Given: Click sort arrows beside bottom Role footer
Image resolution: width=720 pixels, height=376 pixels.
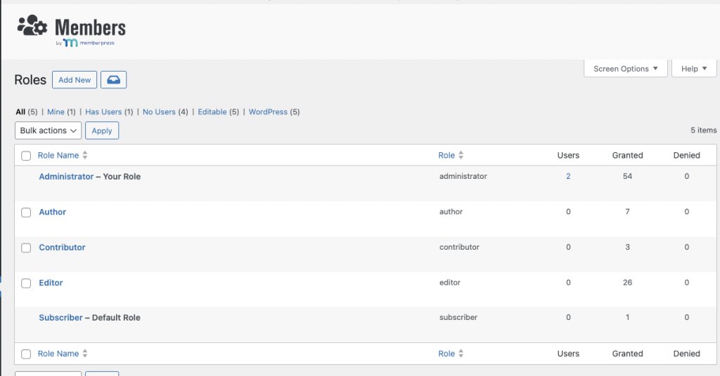Looking at the screenshot, I should click(x=461, y=354).
